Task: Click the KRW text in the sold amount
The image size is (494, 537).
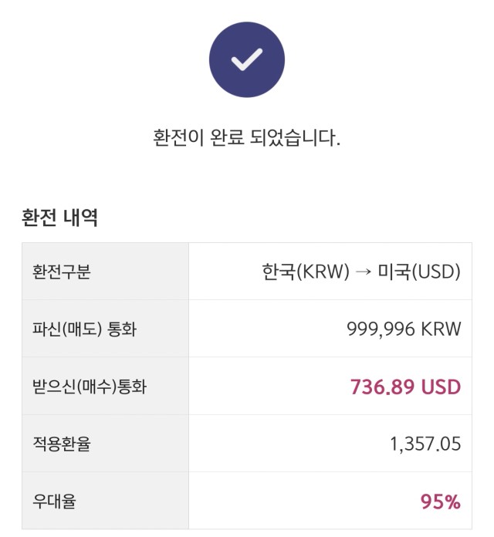Action: (x=441, y=329)
